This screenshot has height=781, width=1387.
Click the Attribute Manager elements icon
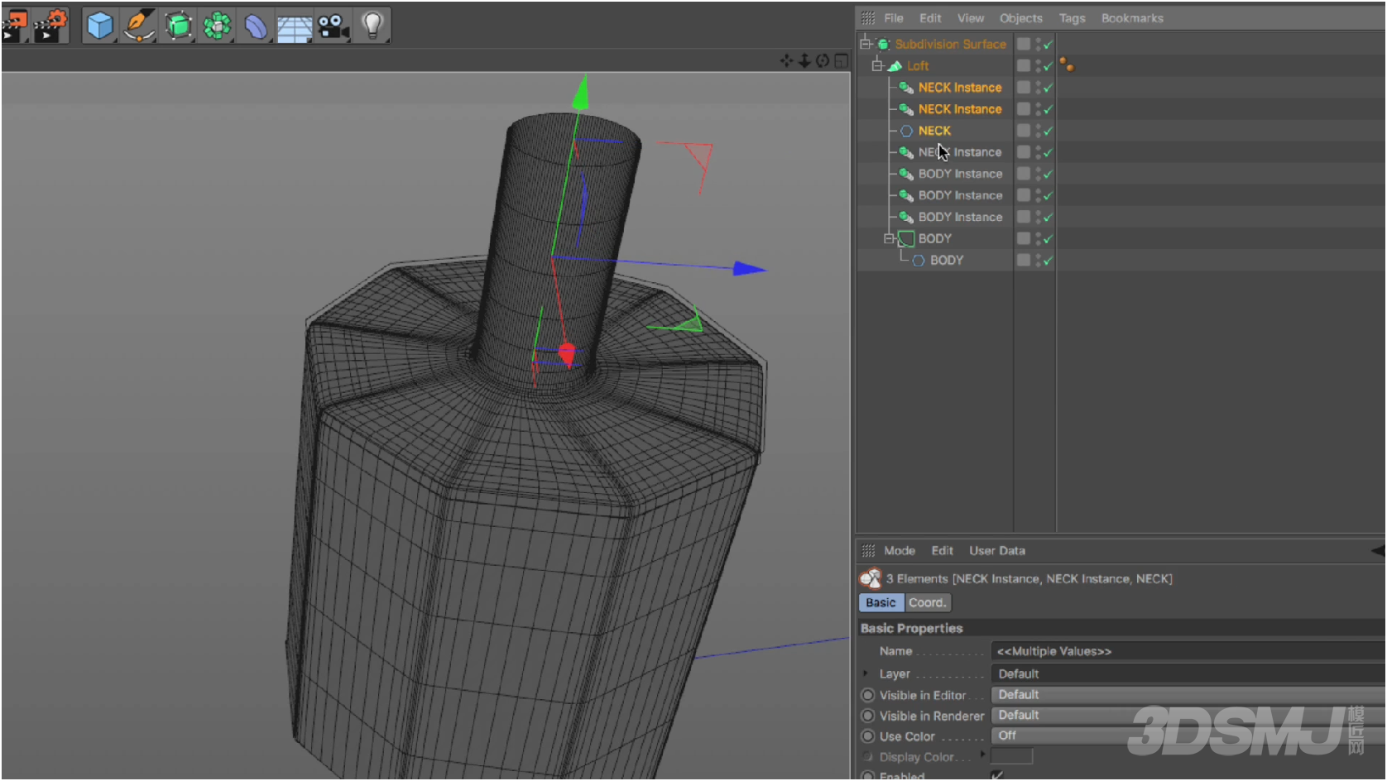pyautogui.click(x=870, y=577)
